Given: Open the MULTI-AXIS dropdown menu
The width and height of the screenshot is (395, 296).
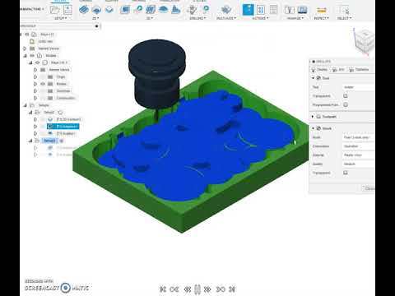Looking at the screenshot, I should tap(226, 18).
